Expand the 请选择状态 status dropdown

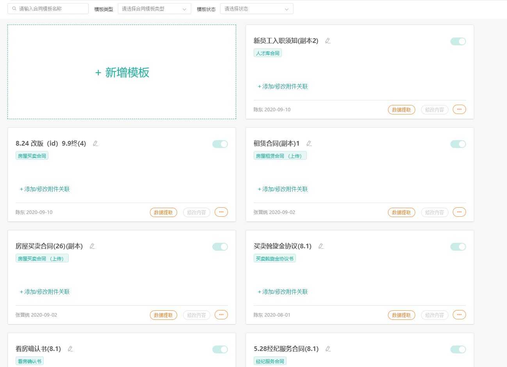pyautogui.click(x=257, y=9)
